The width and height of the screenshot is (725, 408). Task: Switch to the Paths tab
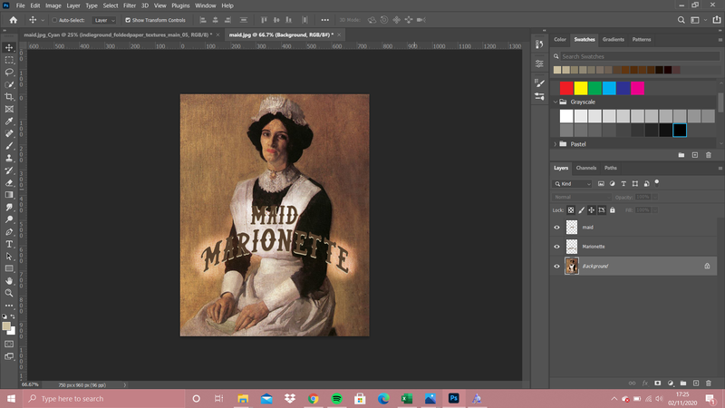610,168
